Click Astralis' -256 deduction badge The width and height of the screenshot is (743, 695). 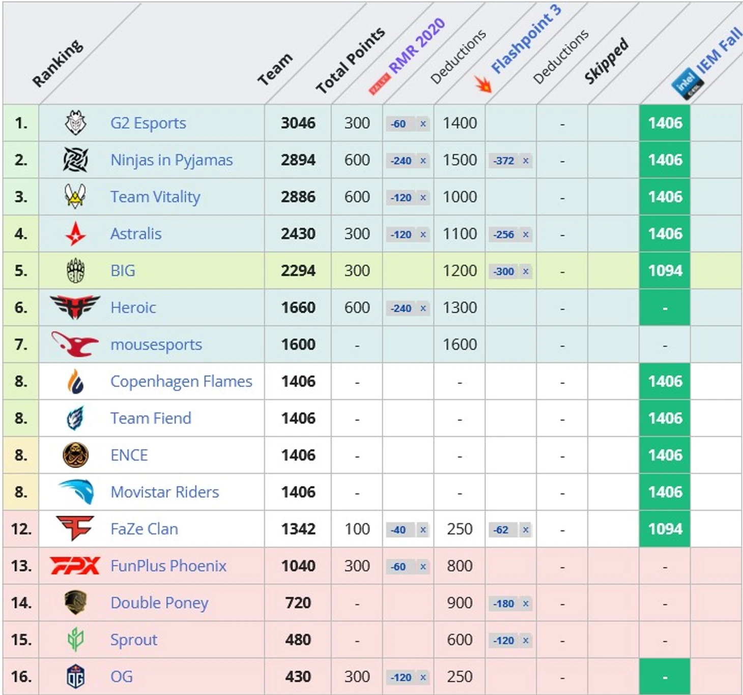[x=510, y=234]
